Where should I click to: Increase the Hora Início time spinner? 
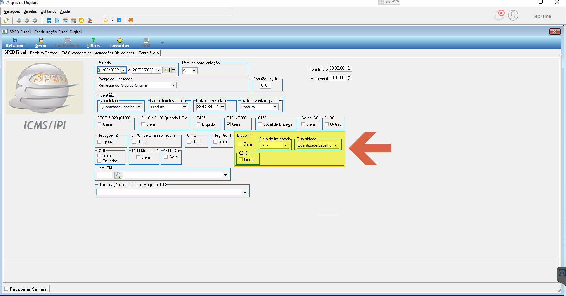tap(349, 67)
